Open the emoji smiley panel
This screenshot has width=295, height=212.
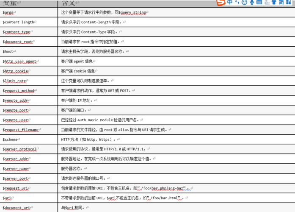[244, 2]
